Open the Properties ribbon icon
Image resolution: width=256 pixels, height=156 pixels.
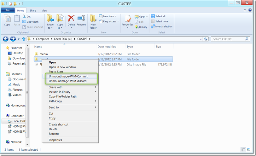(127, 20)
